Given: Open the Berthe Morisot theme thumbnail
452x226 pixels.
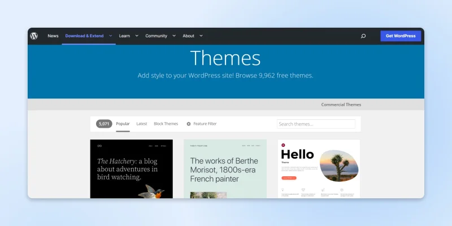Looking at the screenshot, I should click(225, 169).
